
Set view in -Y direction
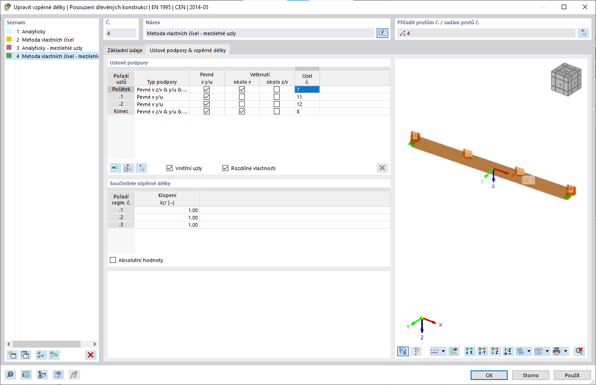pos(482,351)
